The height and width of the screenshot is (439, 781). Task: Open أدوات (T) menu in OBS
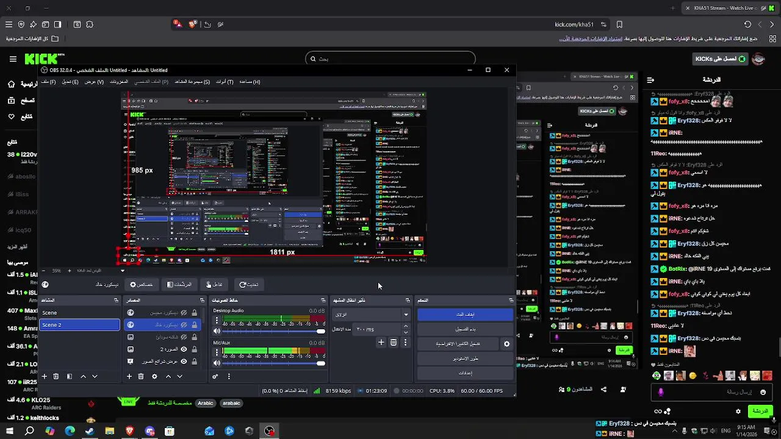pyautogui.click(x=225, y=82)
